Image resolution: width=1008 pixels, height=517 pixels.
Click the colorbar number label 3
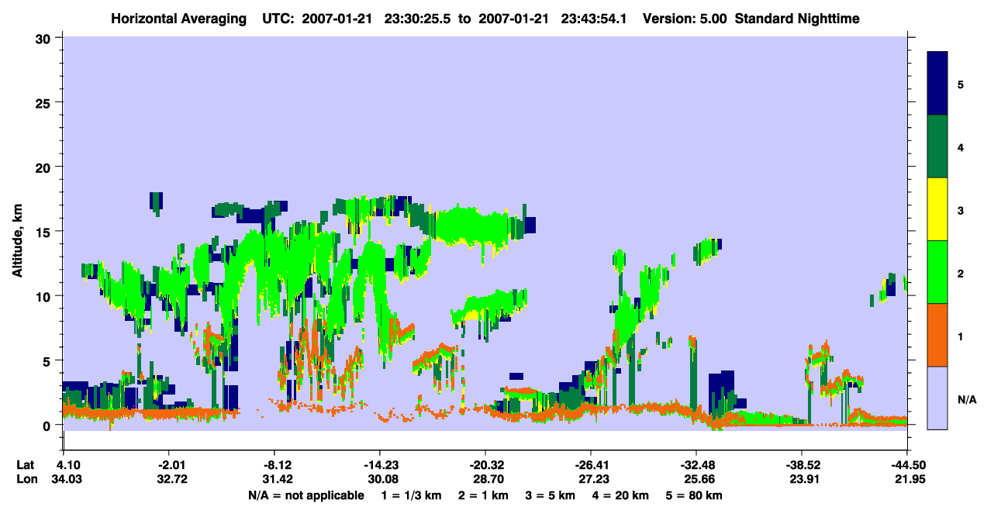pyautogui.click(x=961, y=211)
